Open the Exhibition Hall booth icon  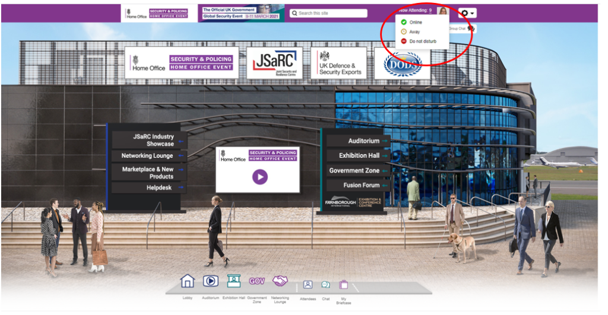tap(234, 281)
